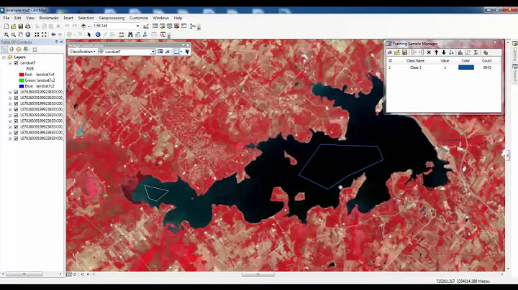Save the map document

(20, 26)
